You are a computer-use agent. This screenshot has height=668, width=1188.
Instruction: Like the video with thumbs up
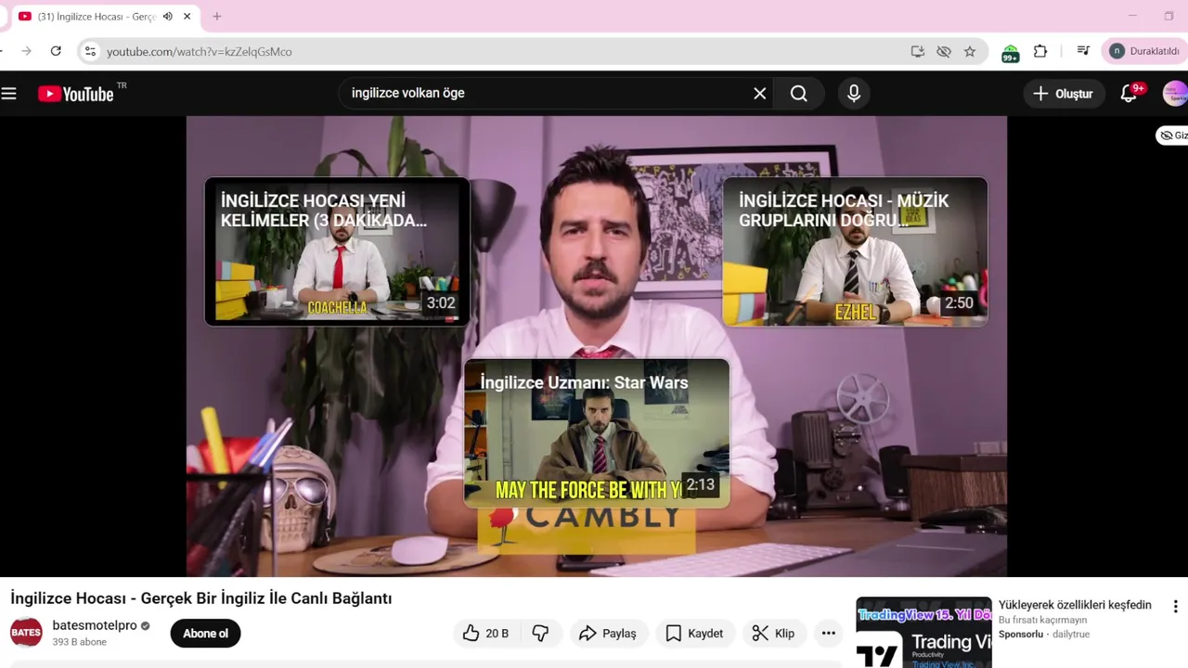pos(485,633)
